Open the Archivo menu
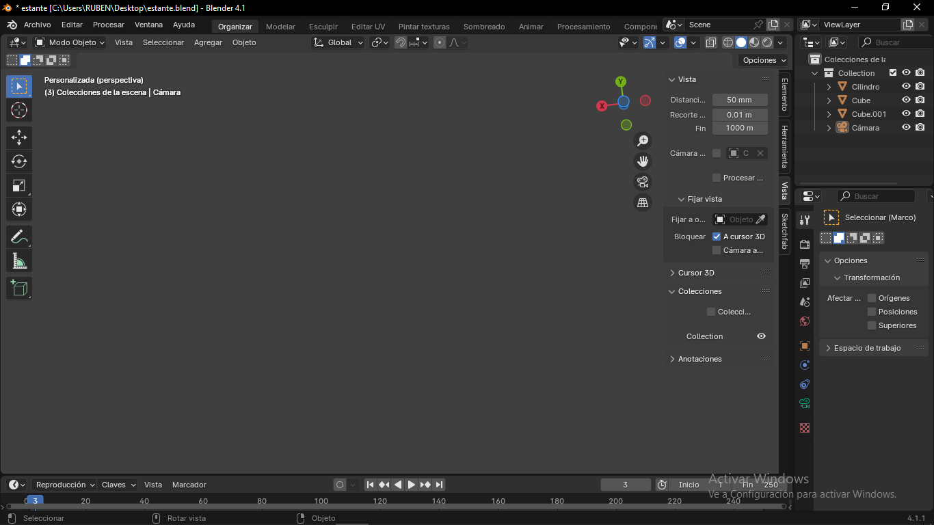934x525 pixels. pos(37,25)
